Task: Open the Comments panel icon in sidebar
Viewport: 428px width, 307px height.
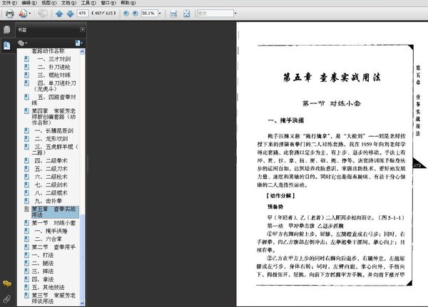Action: click(x=7, y=283)
